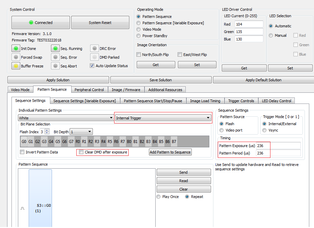Click the Clear sequence button
This screenshot has width=314, height=228.
point(184,189)
